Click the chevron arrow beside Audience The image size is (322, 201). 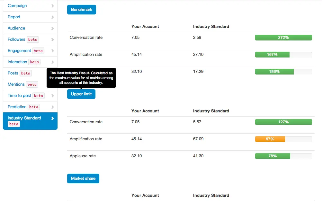53,28
